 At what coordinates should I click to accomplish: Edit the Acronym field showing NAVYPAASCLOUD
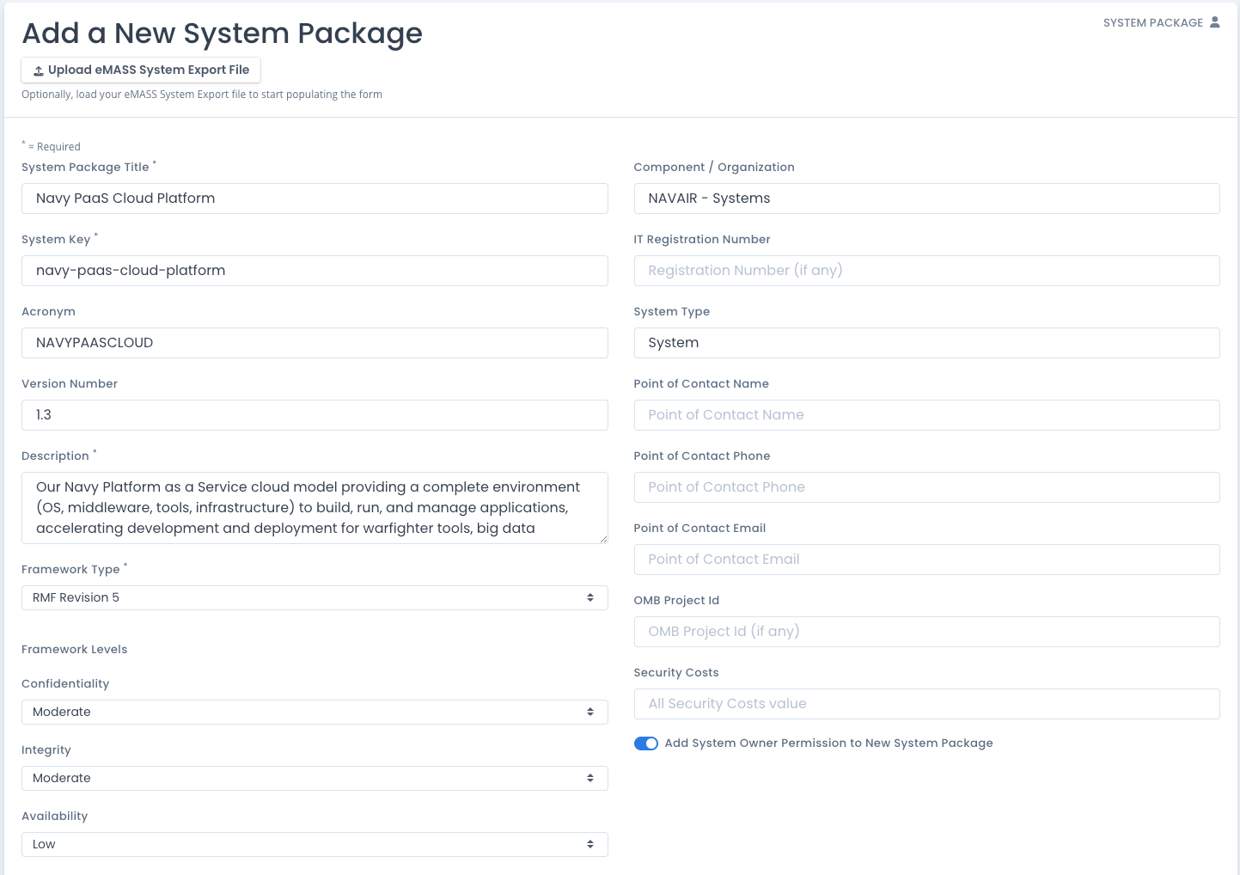pos(314,343)
